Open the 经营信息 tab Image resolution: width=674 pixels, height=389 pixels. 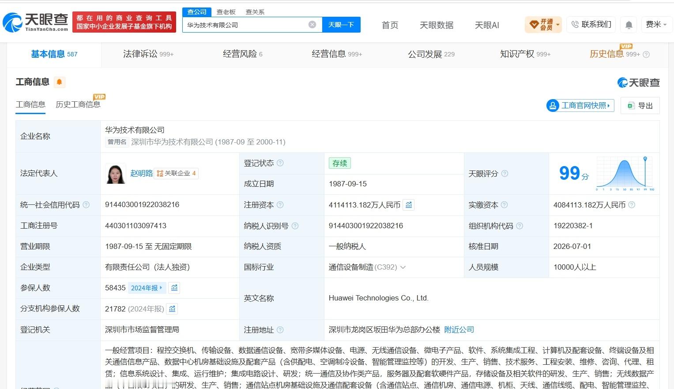tap(337, 54)
